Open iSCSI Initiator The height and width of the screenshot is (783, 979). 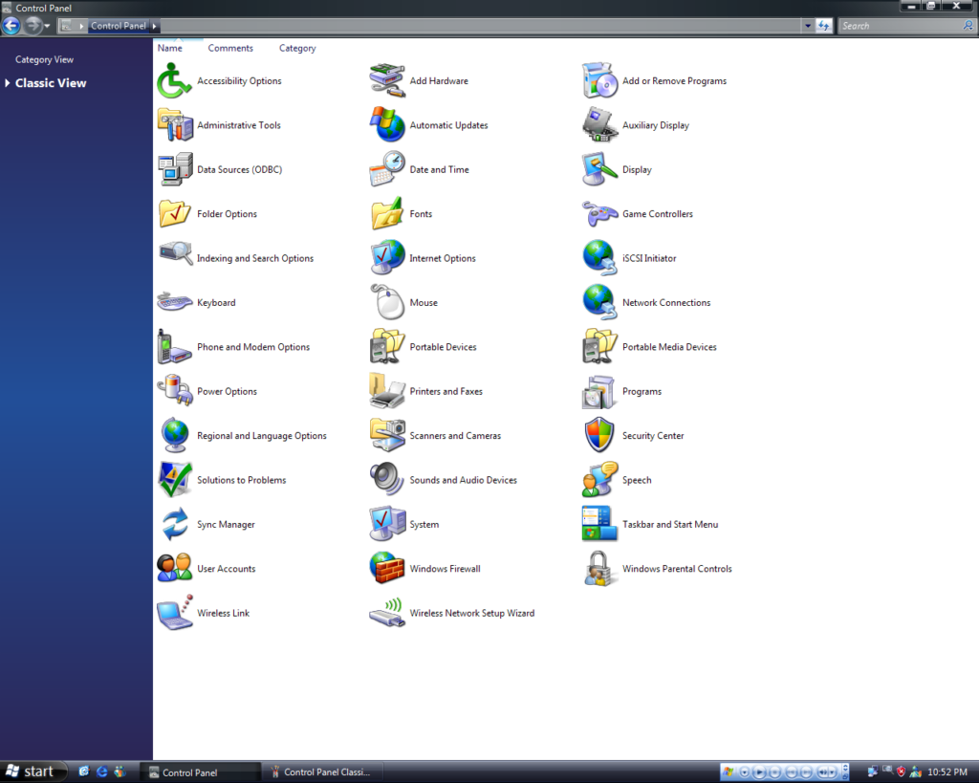[629, 258]
